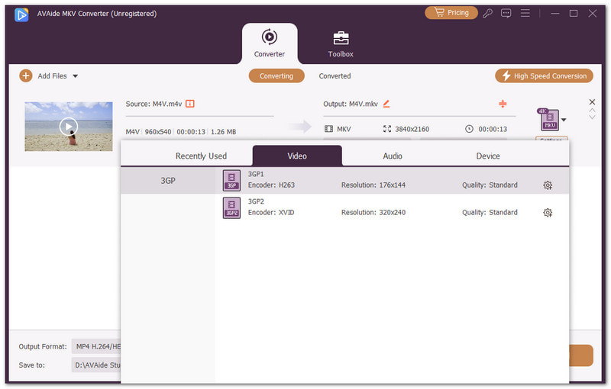Select the Converting tab

276,76
